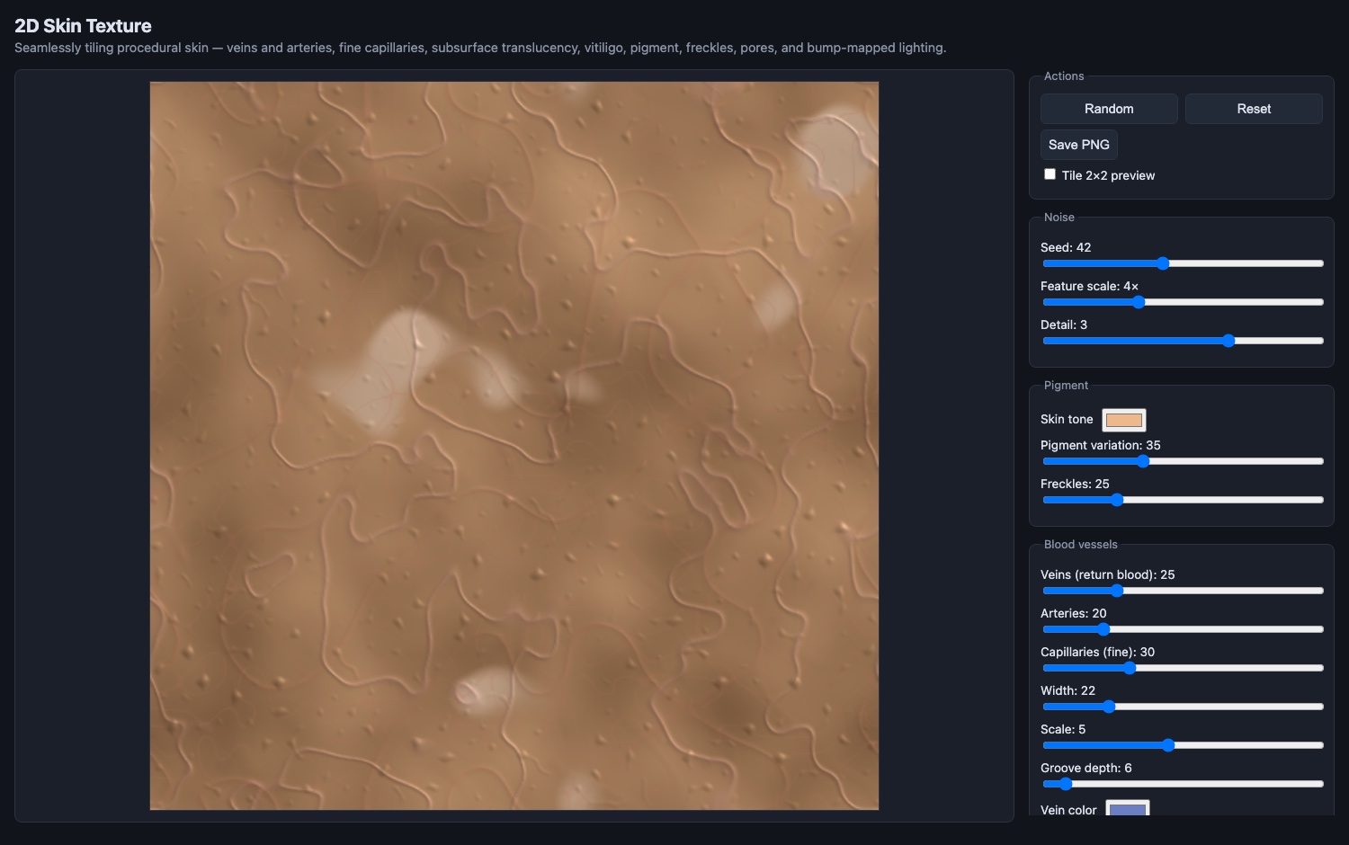Click the Tile 2×2 preview label text

[x=1108, y=175]
